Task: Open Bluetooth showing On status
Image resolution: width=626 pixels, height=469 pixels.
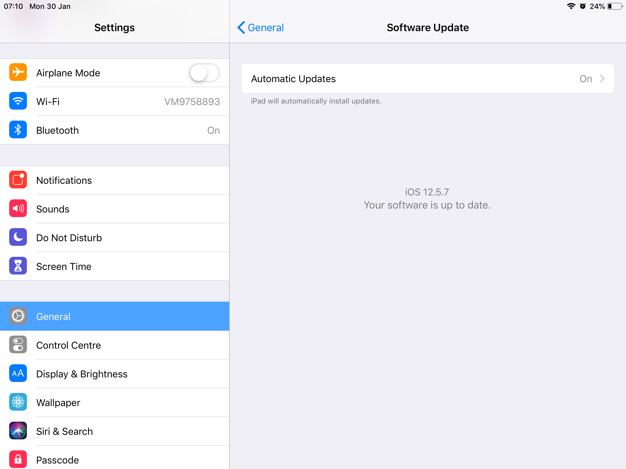Action: [x=115, y=130]
